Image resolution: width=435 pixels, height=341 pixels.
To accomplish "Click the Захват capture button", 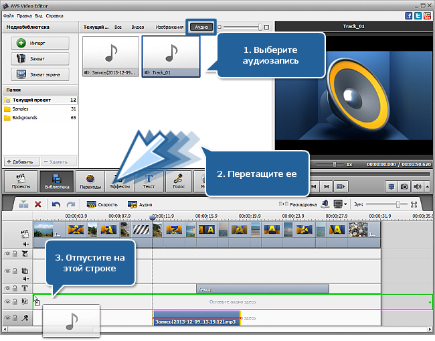I will [40, 58].
